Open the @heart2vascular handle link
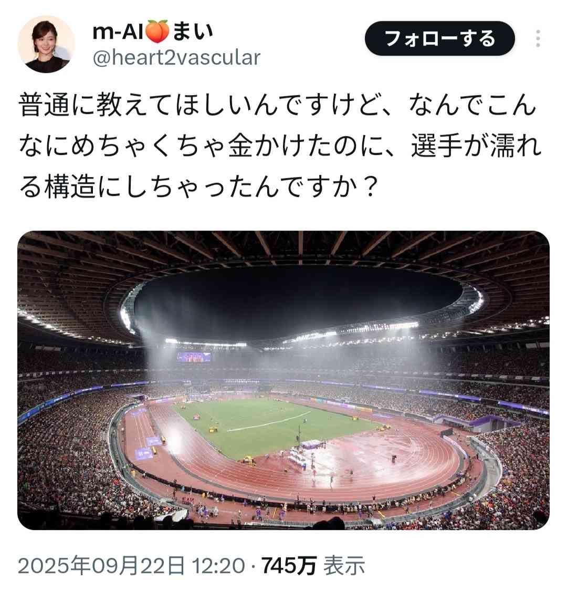This screenshot has width=567, height=592. point(176,58)
